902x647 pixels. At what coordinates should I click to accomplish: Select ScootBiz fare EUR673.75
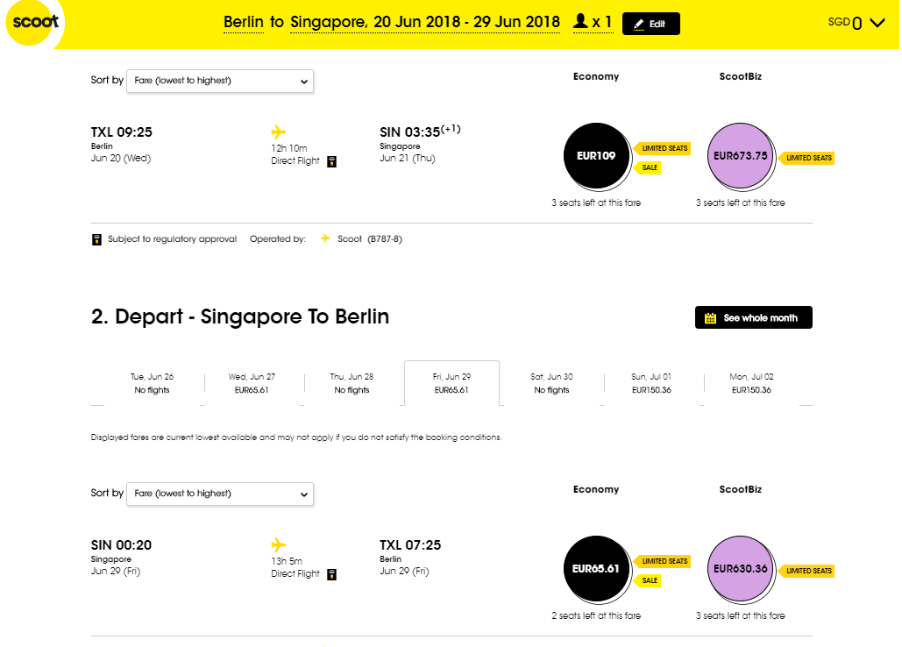[741, 156]
